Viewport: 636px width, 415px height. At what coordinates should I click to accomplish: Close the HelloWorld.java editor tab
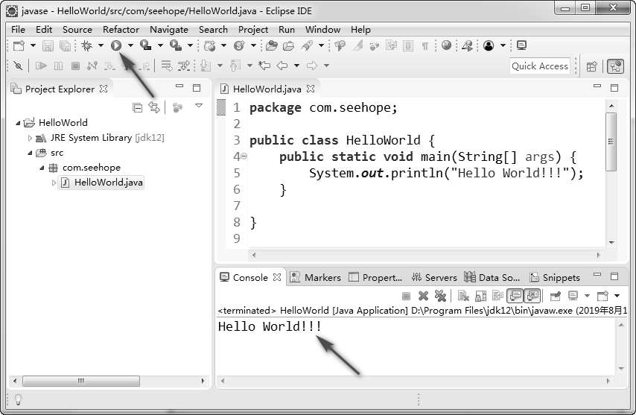point(311,89)
